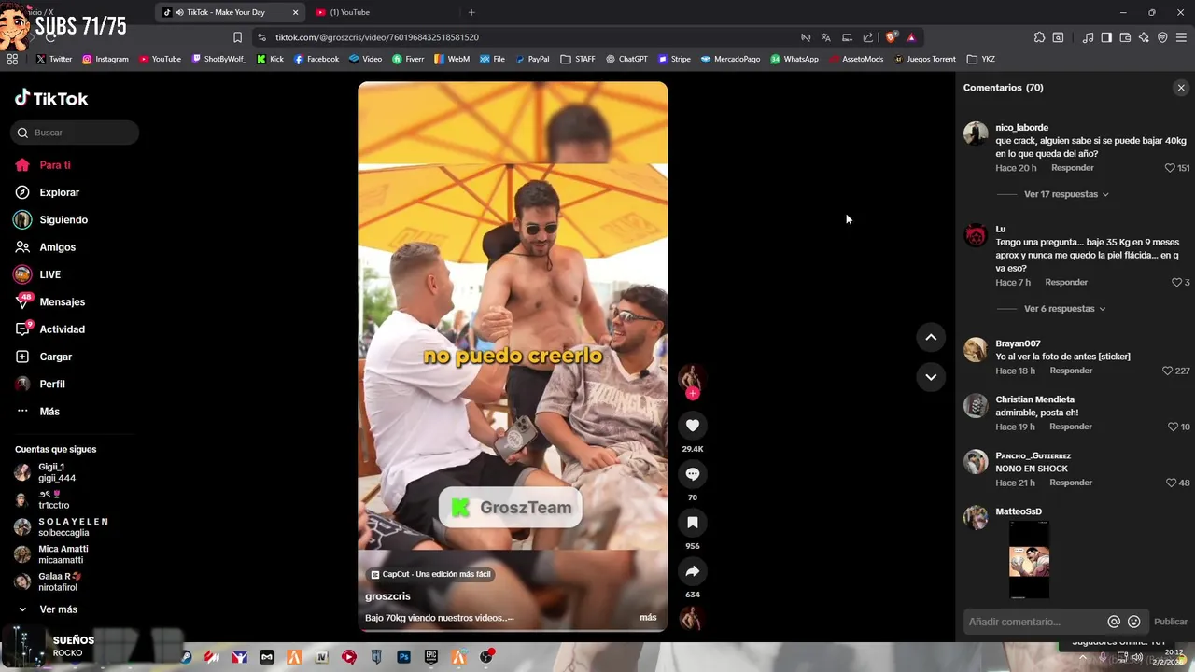Like nico_laborde's comment

1170,168
